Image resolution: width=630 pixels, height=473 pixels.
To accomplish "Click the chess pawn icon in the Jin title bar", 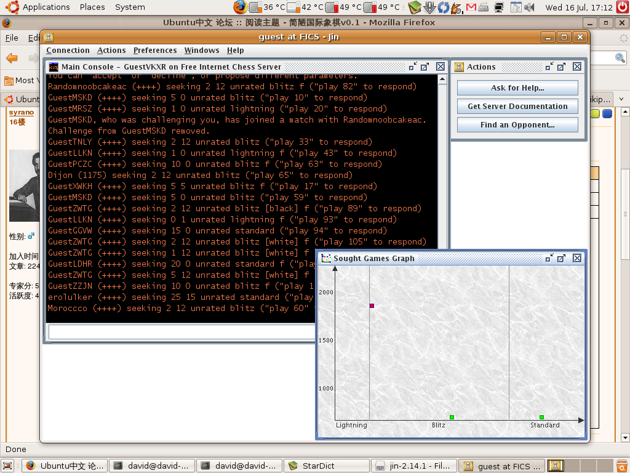I will point(49,37).
